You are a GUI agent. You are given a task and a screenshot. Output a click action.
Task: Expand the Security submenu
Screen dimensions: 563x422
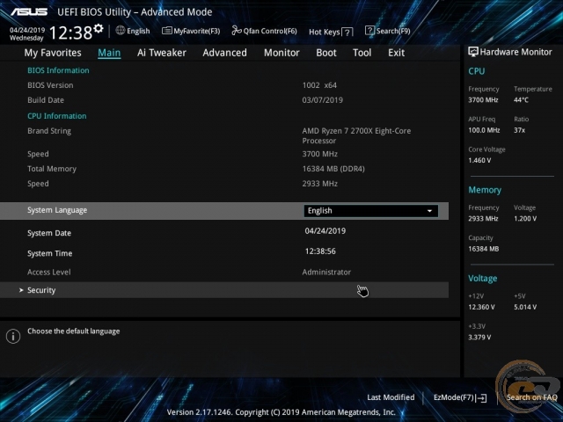(x=224, y=290)
